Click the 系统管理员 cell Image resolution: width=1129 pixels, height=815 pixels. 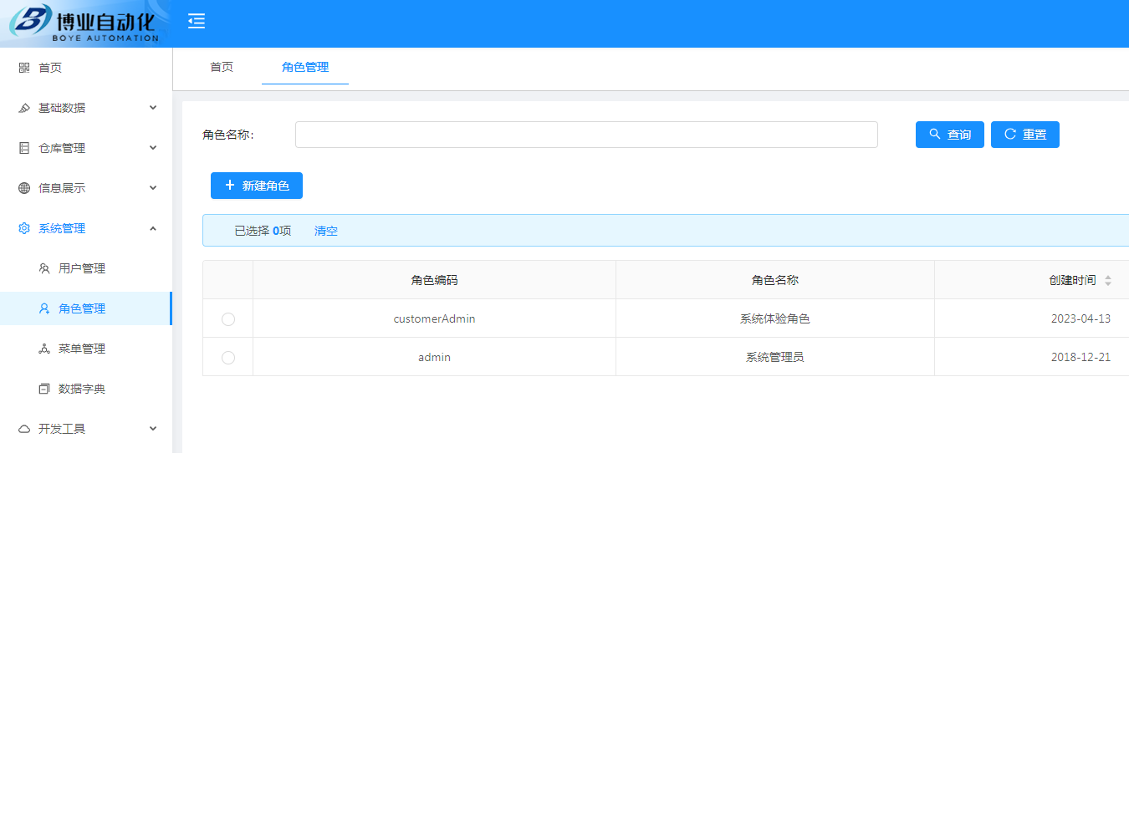click(775, 357)
